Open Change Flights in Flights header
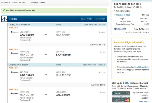Image resolution: width=152 pixels, height=103 pixels. point(86,19)
